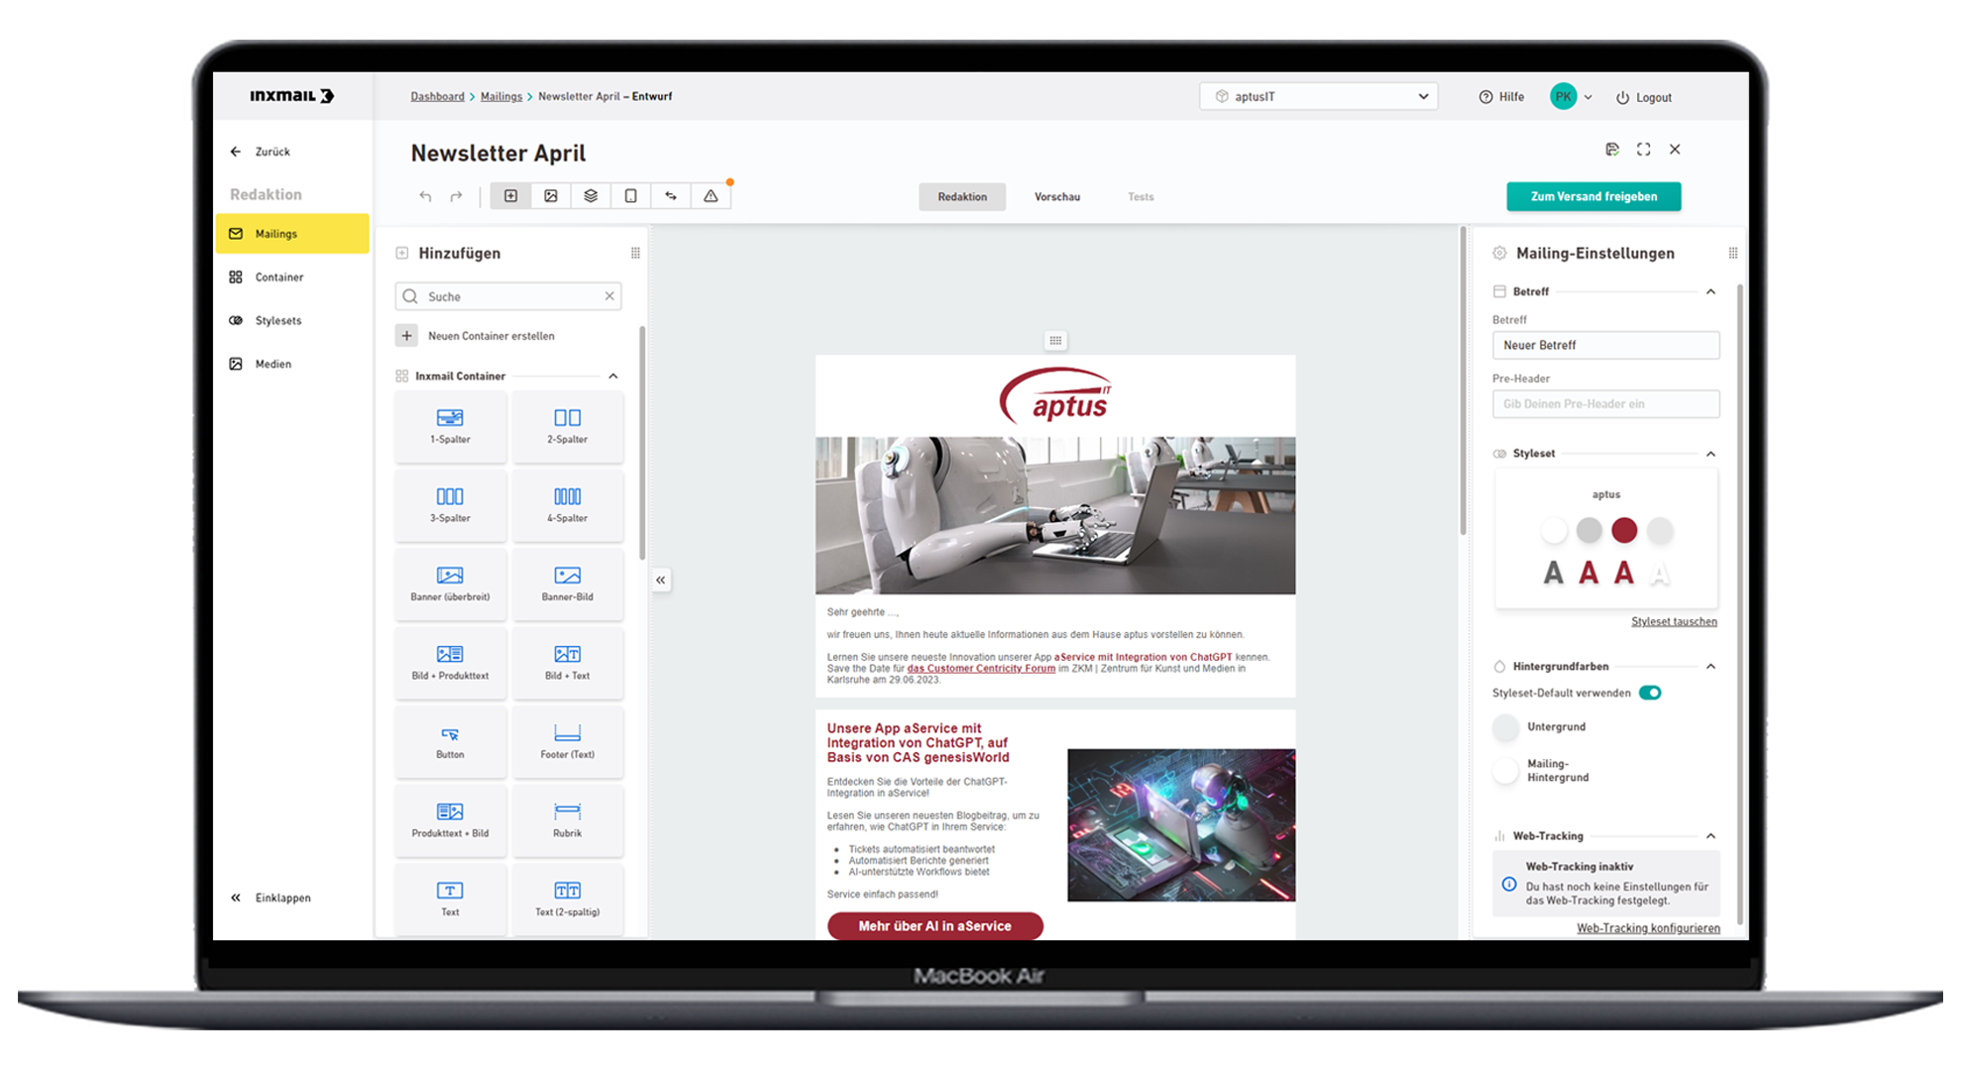Click the dark red color swatch in Styleset preview
The image size is (1962, 1070).
point(1624,531)
